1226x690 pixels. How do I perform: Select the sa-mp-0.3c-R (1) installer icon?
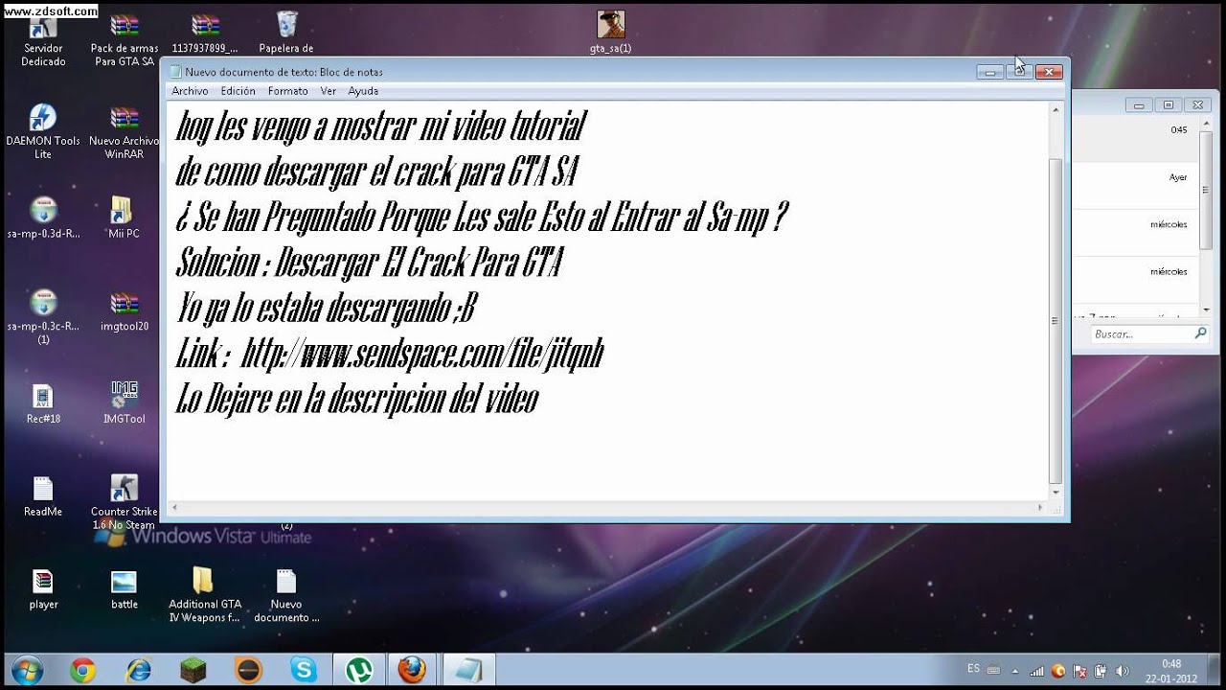coord(43,317)
